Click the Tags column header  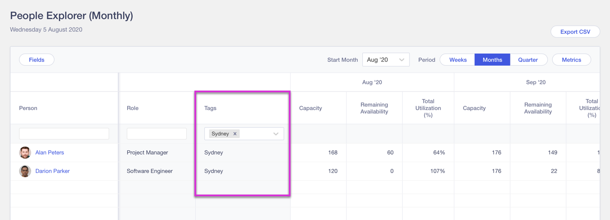(210, 108)
